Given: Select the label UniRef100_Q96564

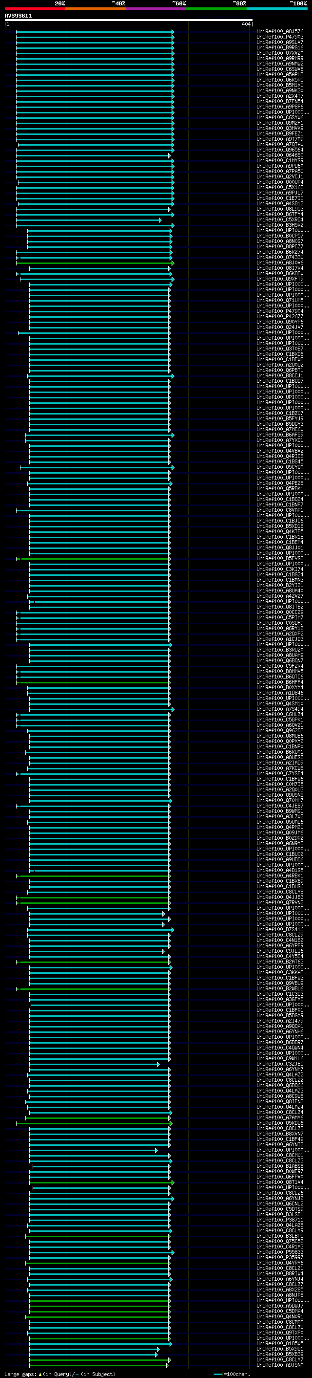Looking at the screenshot, I should click(x=280, y=150).
